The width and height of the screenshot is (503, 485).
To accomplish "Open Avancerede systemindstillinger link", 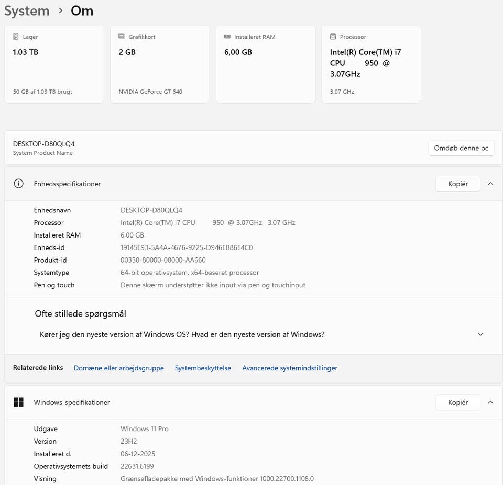I will point(289,368).
